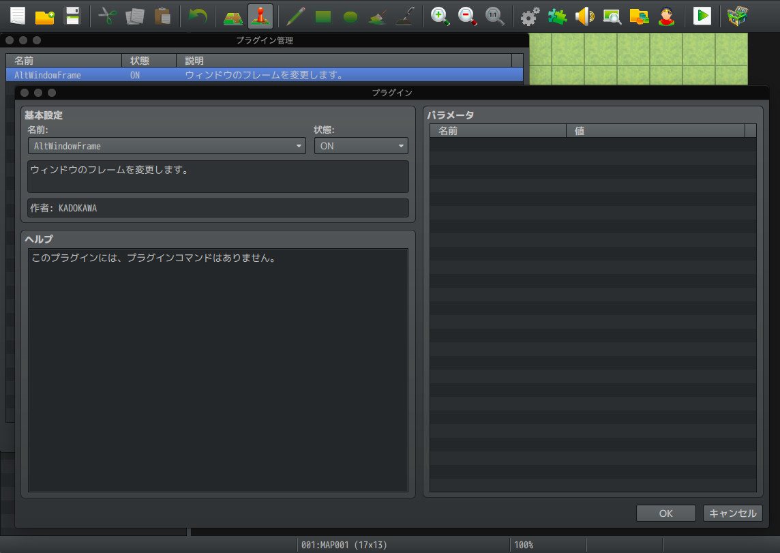Open the Sound Test speaker icon
The height and width of the screenshot is (553, 780).
pyautogui.click(x=584, y=15)
